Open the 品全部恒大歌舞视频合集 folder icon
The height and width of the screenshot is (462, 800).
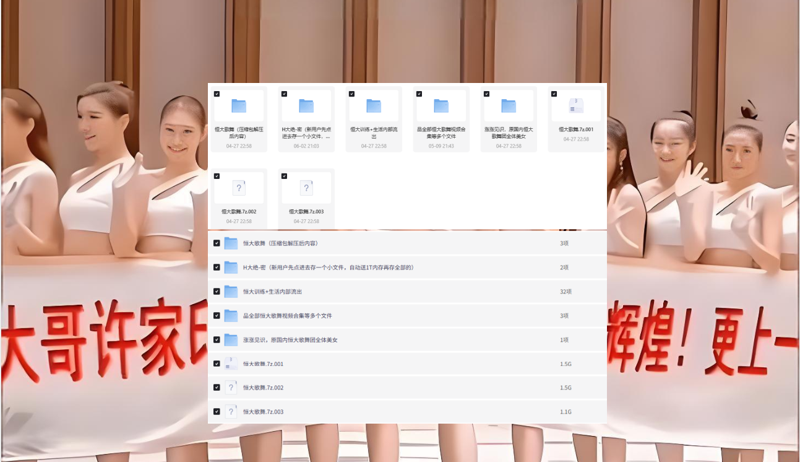point(441,105)
